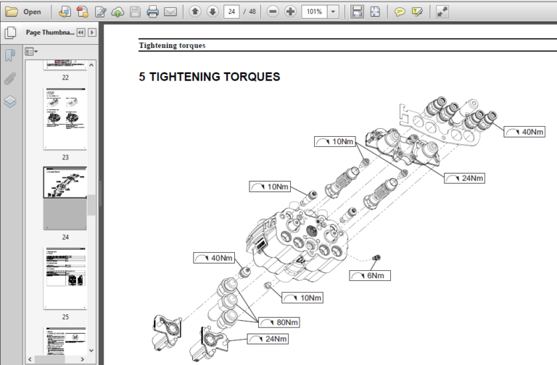This screenshot has height=365, width=557.
Task: Click the zoom out minus button
Action: 273,12
